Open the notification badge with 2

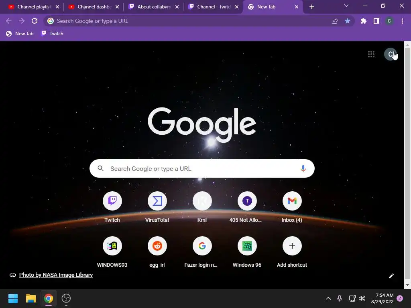click(x=400, y=298)
